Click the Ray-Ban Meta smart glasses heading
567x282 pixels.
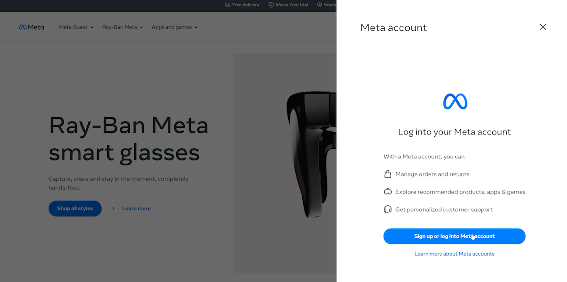129,138
